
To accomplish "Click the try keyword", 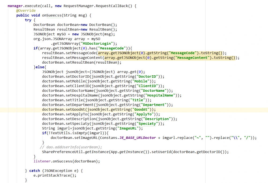I will (28, 20).
